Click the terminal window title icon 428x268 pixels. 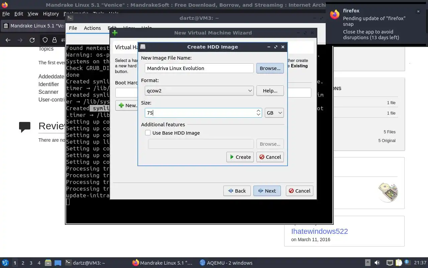70,18
